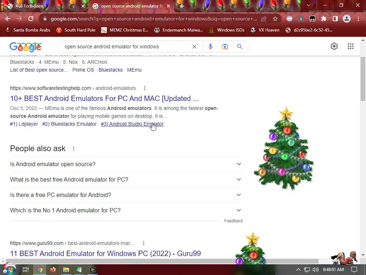The width and height of the screenshot is (366, 275).
Task: Expand 'What is the best free Android emulator'
Action: click(127, 180)
